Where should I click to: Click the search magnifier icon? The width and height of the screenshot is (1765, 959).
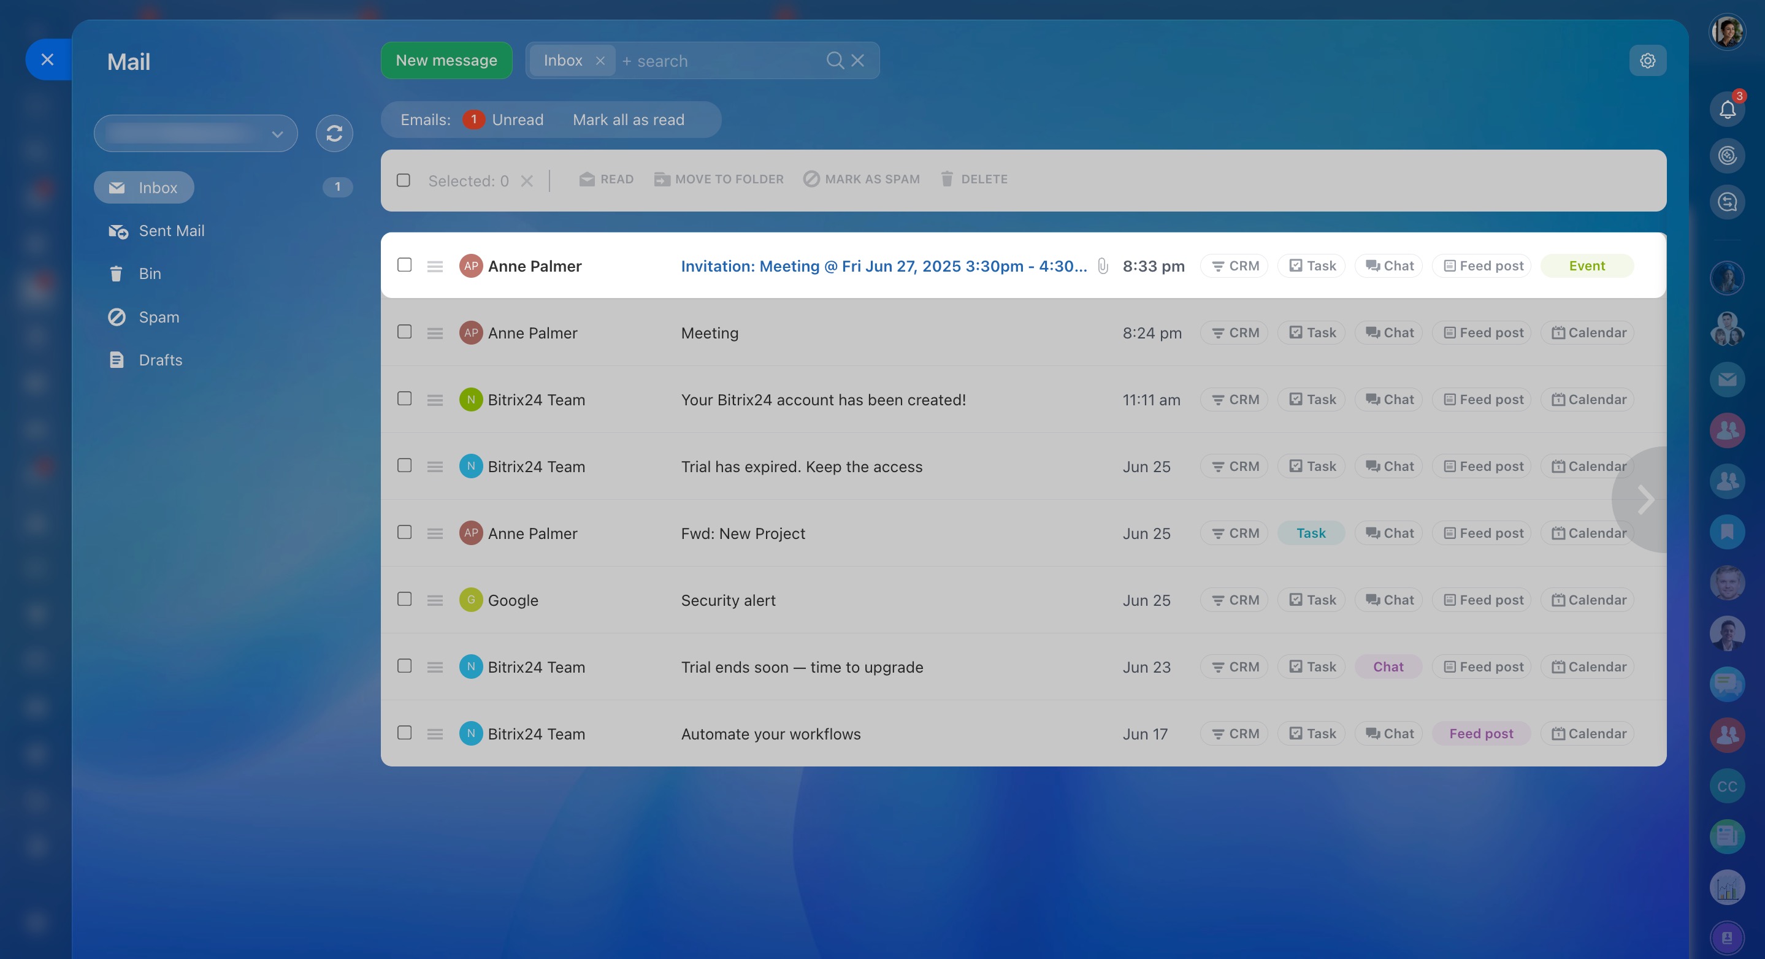834,61
